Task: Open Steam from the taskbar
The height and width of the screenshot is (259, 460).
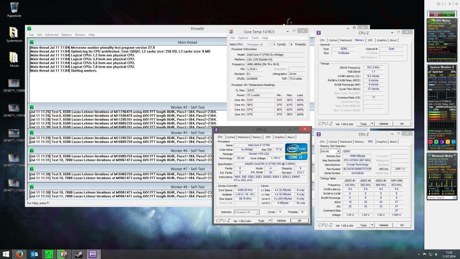Action: [x=78, y=254]
